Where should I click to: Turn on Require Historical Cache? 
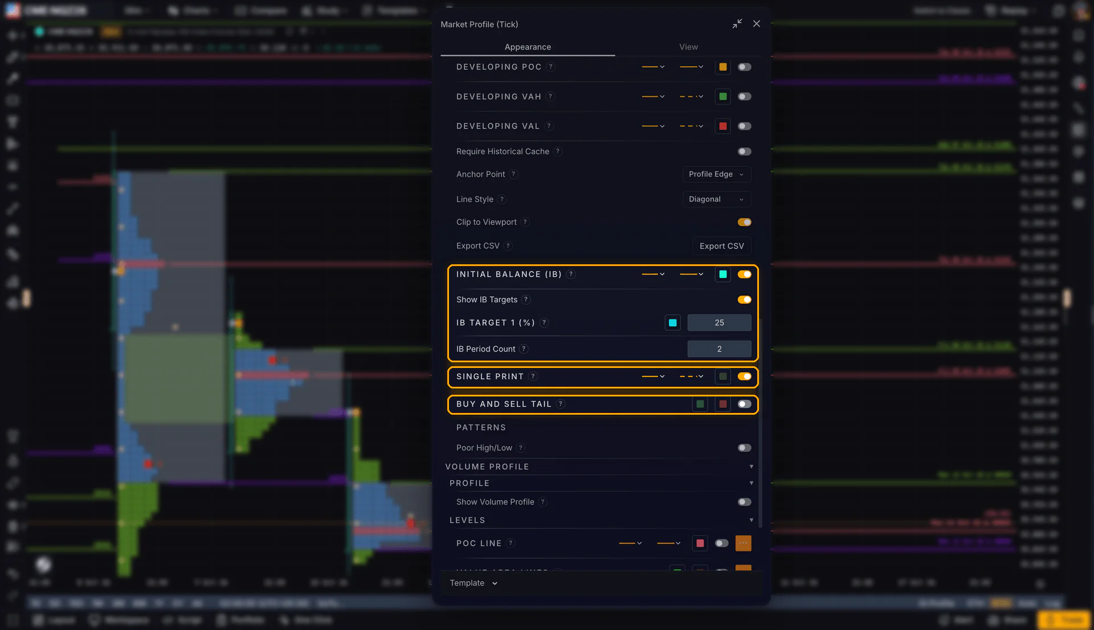[744, 152]
